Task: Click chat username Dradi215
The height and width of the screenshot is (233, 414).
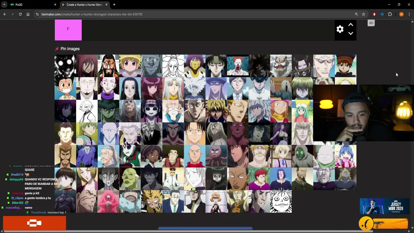Action: (x=17, y=175)
